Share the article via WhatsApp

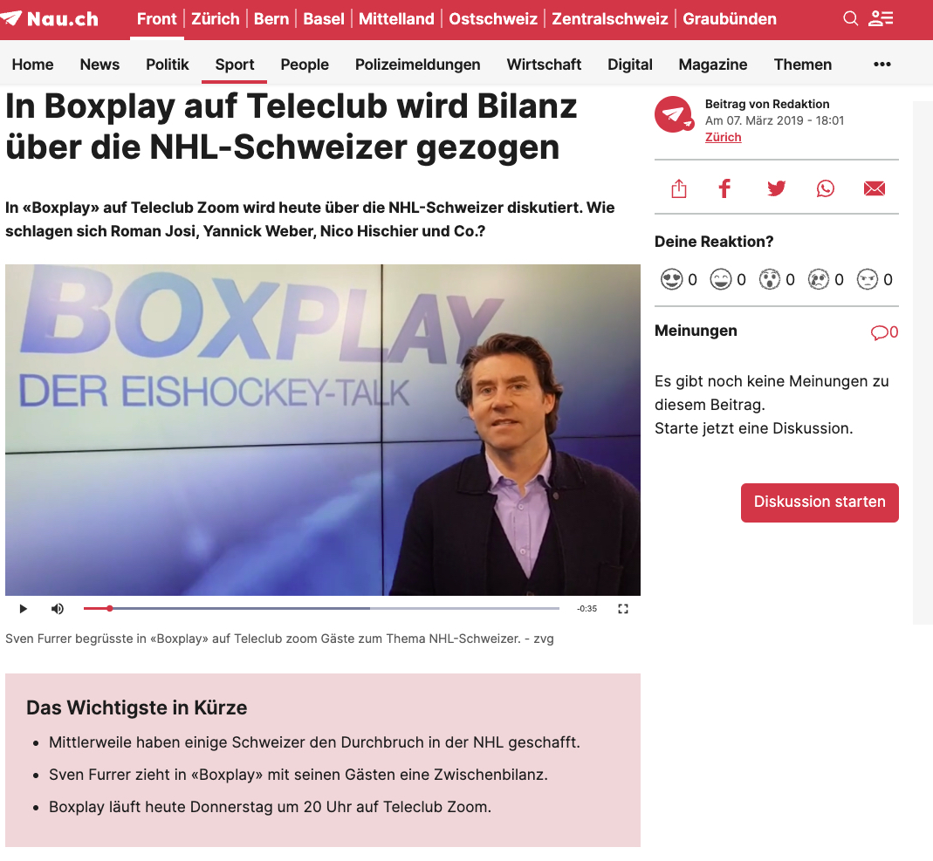tap(826, 189)
